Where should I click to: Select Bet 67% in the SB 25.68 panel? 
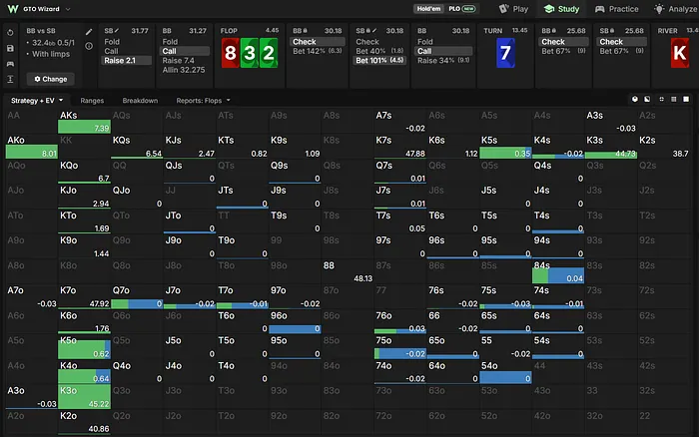coord(621,51)
